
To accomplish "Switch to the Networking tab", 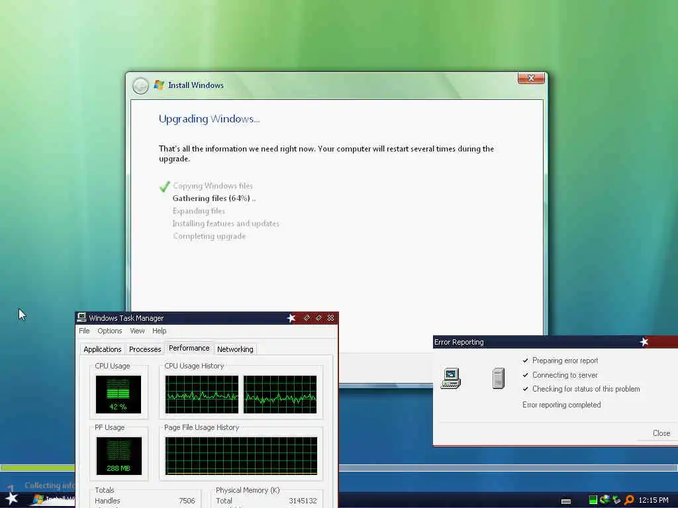I will 235,349.
